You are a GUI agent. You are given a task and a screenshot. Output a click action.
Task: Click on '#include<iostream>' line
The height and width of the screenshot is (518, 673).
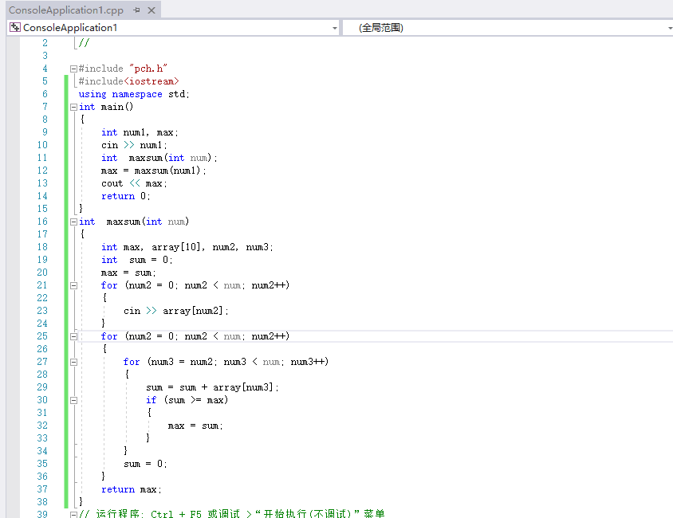pyautogui.click(x=128, y=81)
